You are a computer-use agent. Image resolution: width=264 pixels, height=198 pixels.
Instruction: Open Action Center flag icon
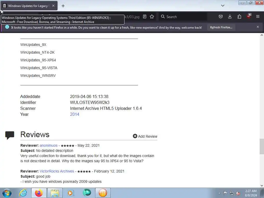pos(225,193)
